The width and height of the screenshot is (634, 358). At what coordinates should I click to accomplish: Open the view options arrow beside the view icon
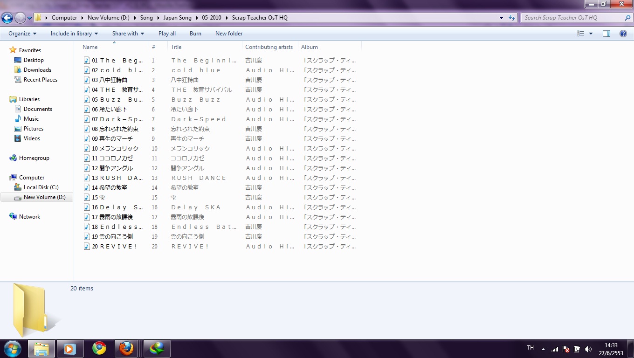pyautogui.click(x=591, y=34)
